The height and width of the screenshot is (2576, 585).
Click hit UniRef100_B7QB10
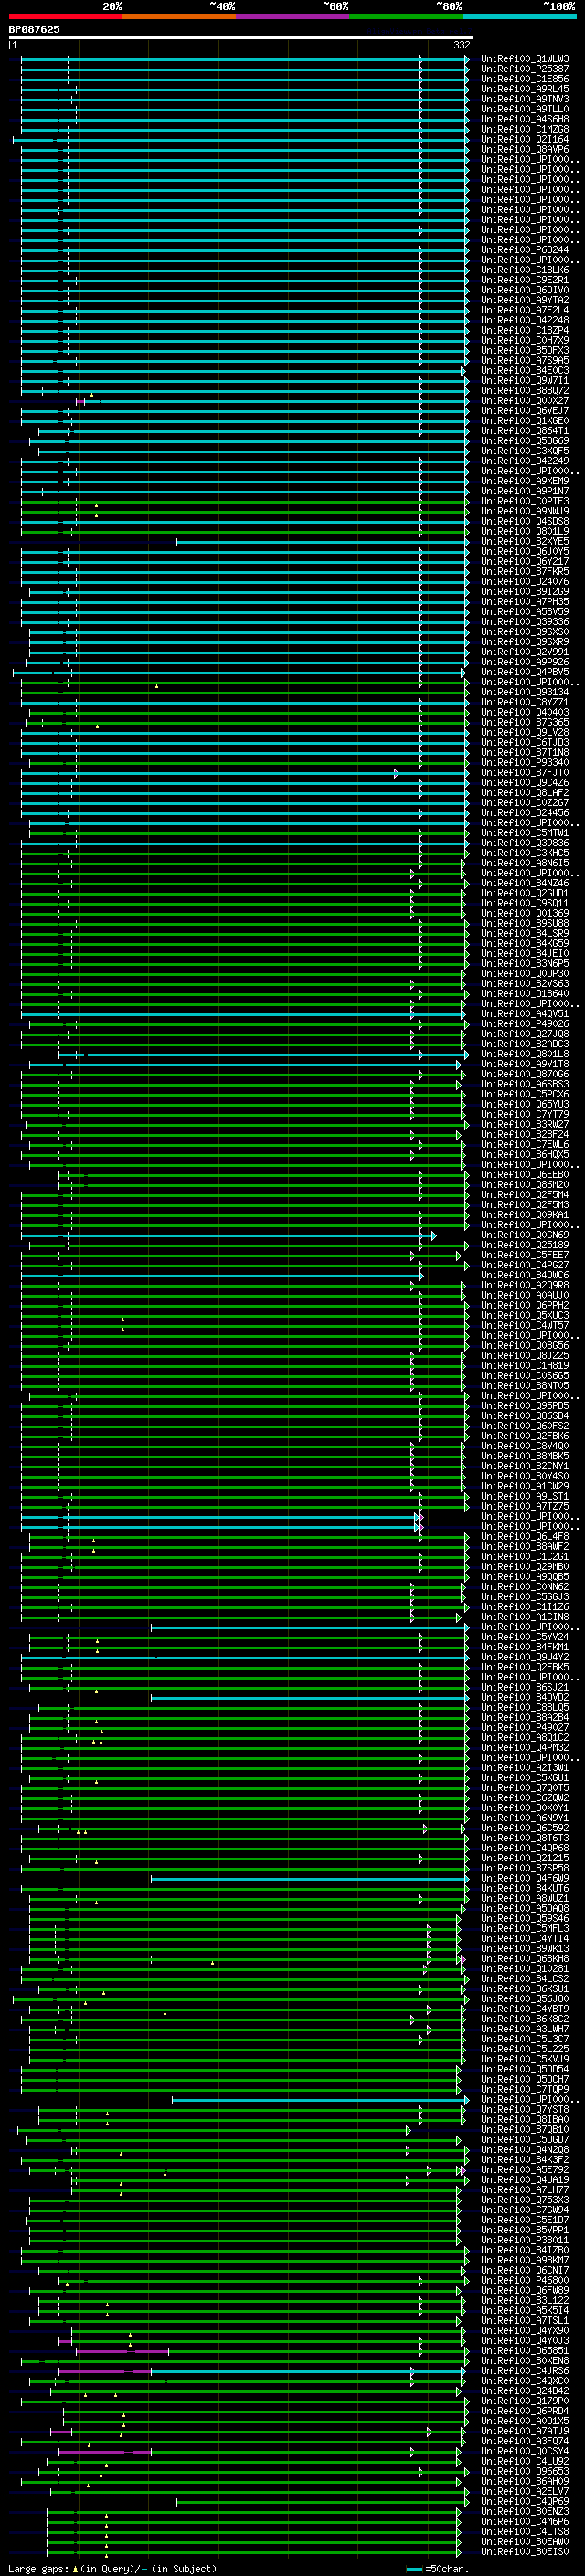tap(525, 2129)
